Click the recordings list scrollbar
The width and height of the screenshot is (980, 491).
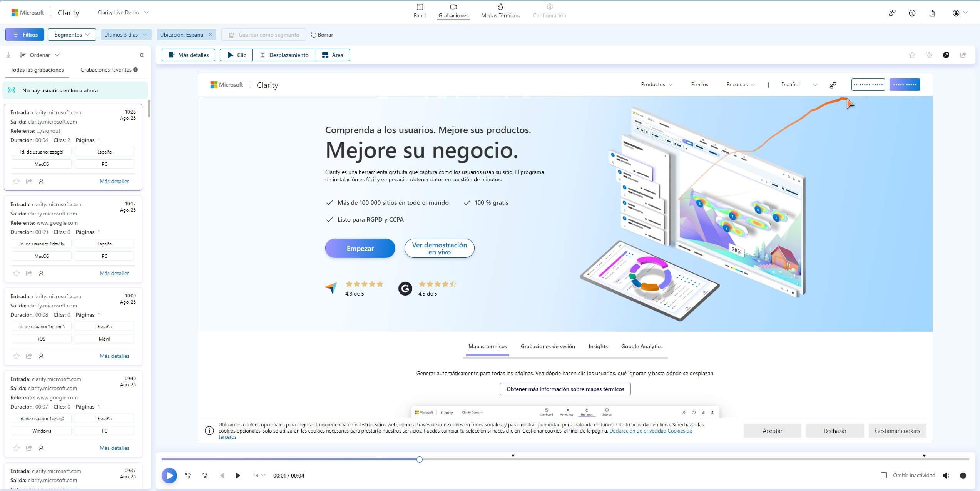(149, 109)
